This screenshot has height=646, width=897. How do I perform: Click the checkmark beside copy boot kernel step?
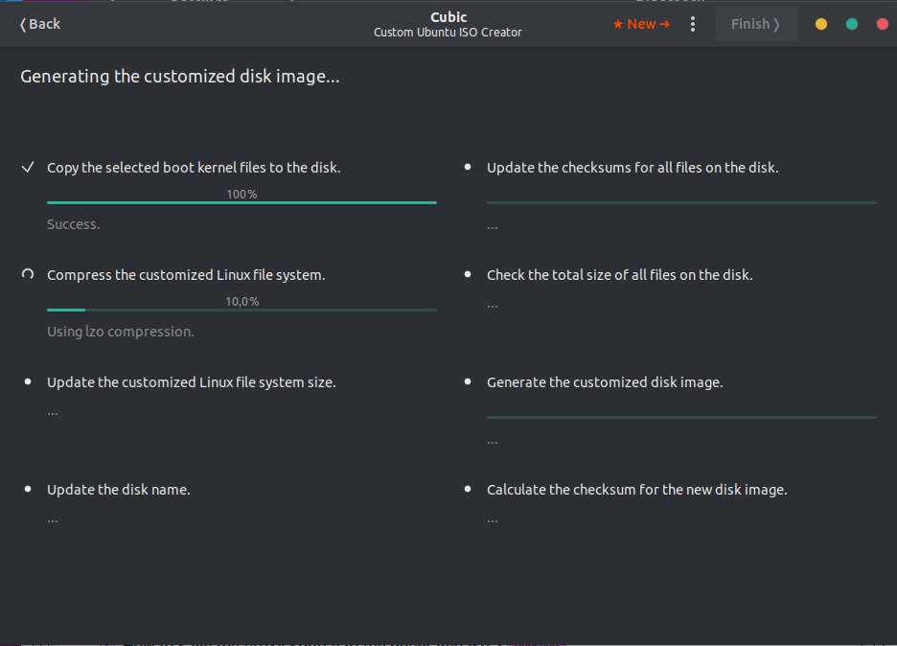point(28,168)
